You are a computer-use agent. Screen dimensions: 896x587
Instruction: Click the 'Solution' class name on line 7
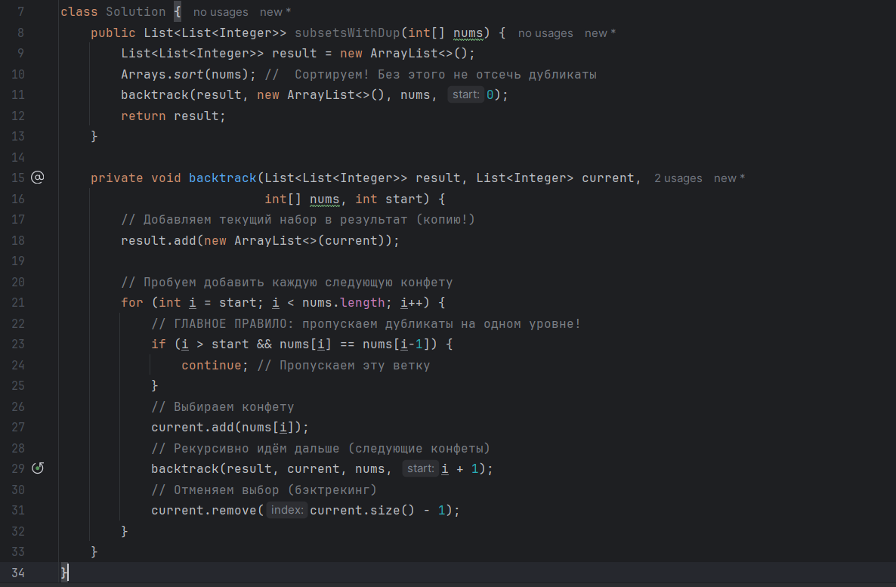[135, 12]
